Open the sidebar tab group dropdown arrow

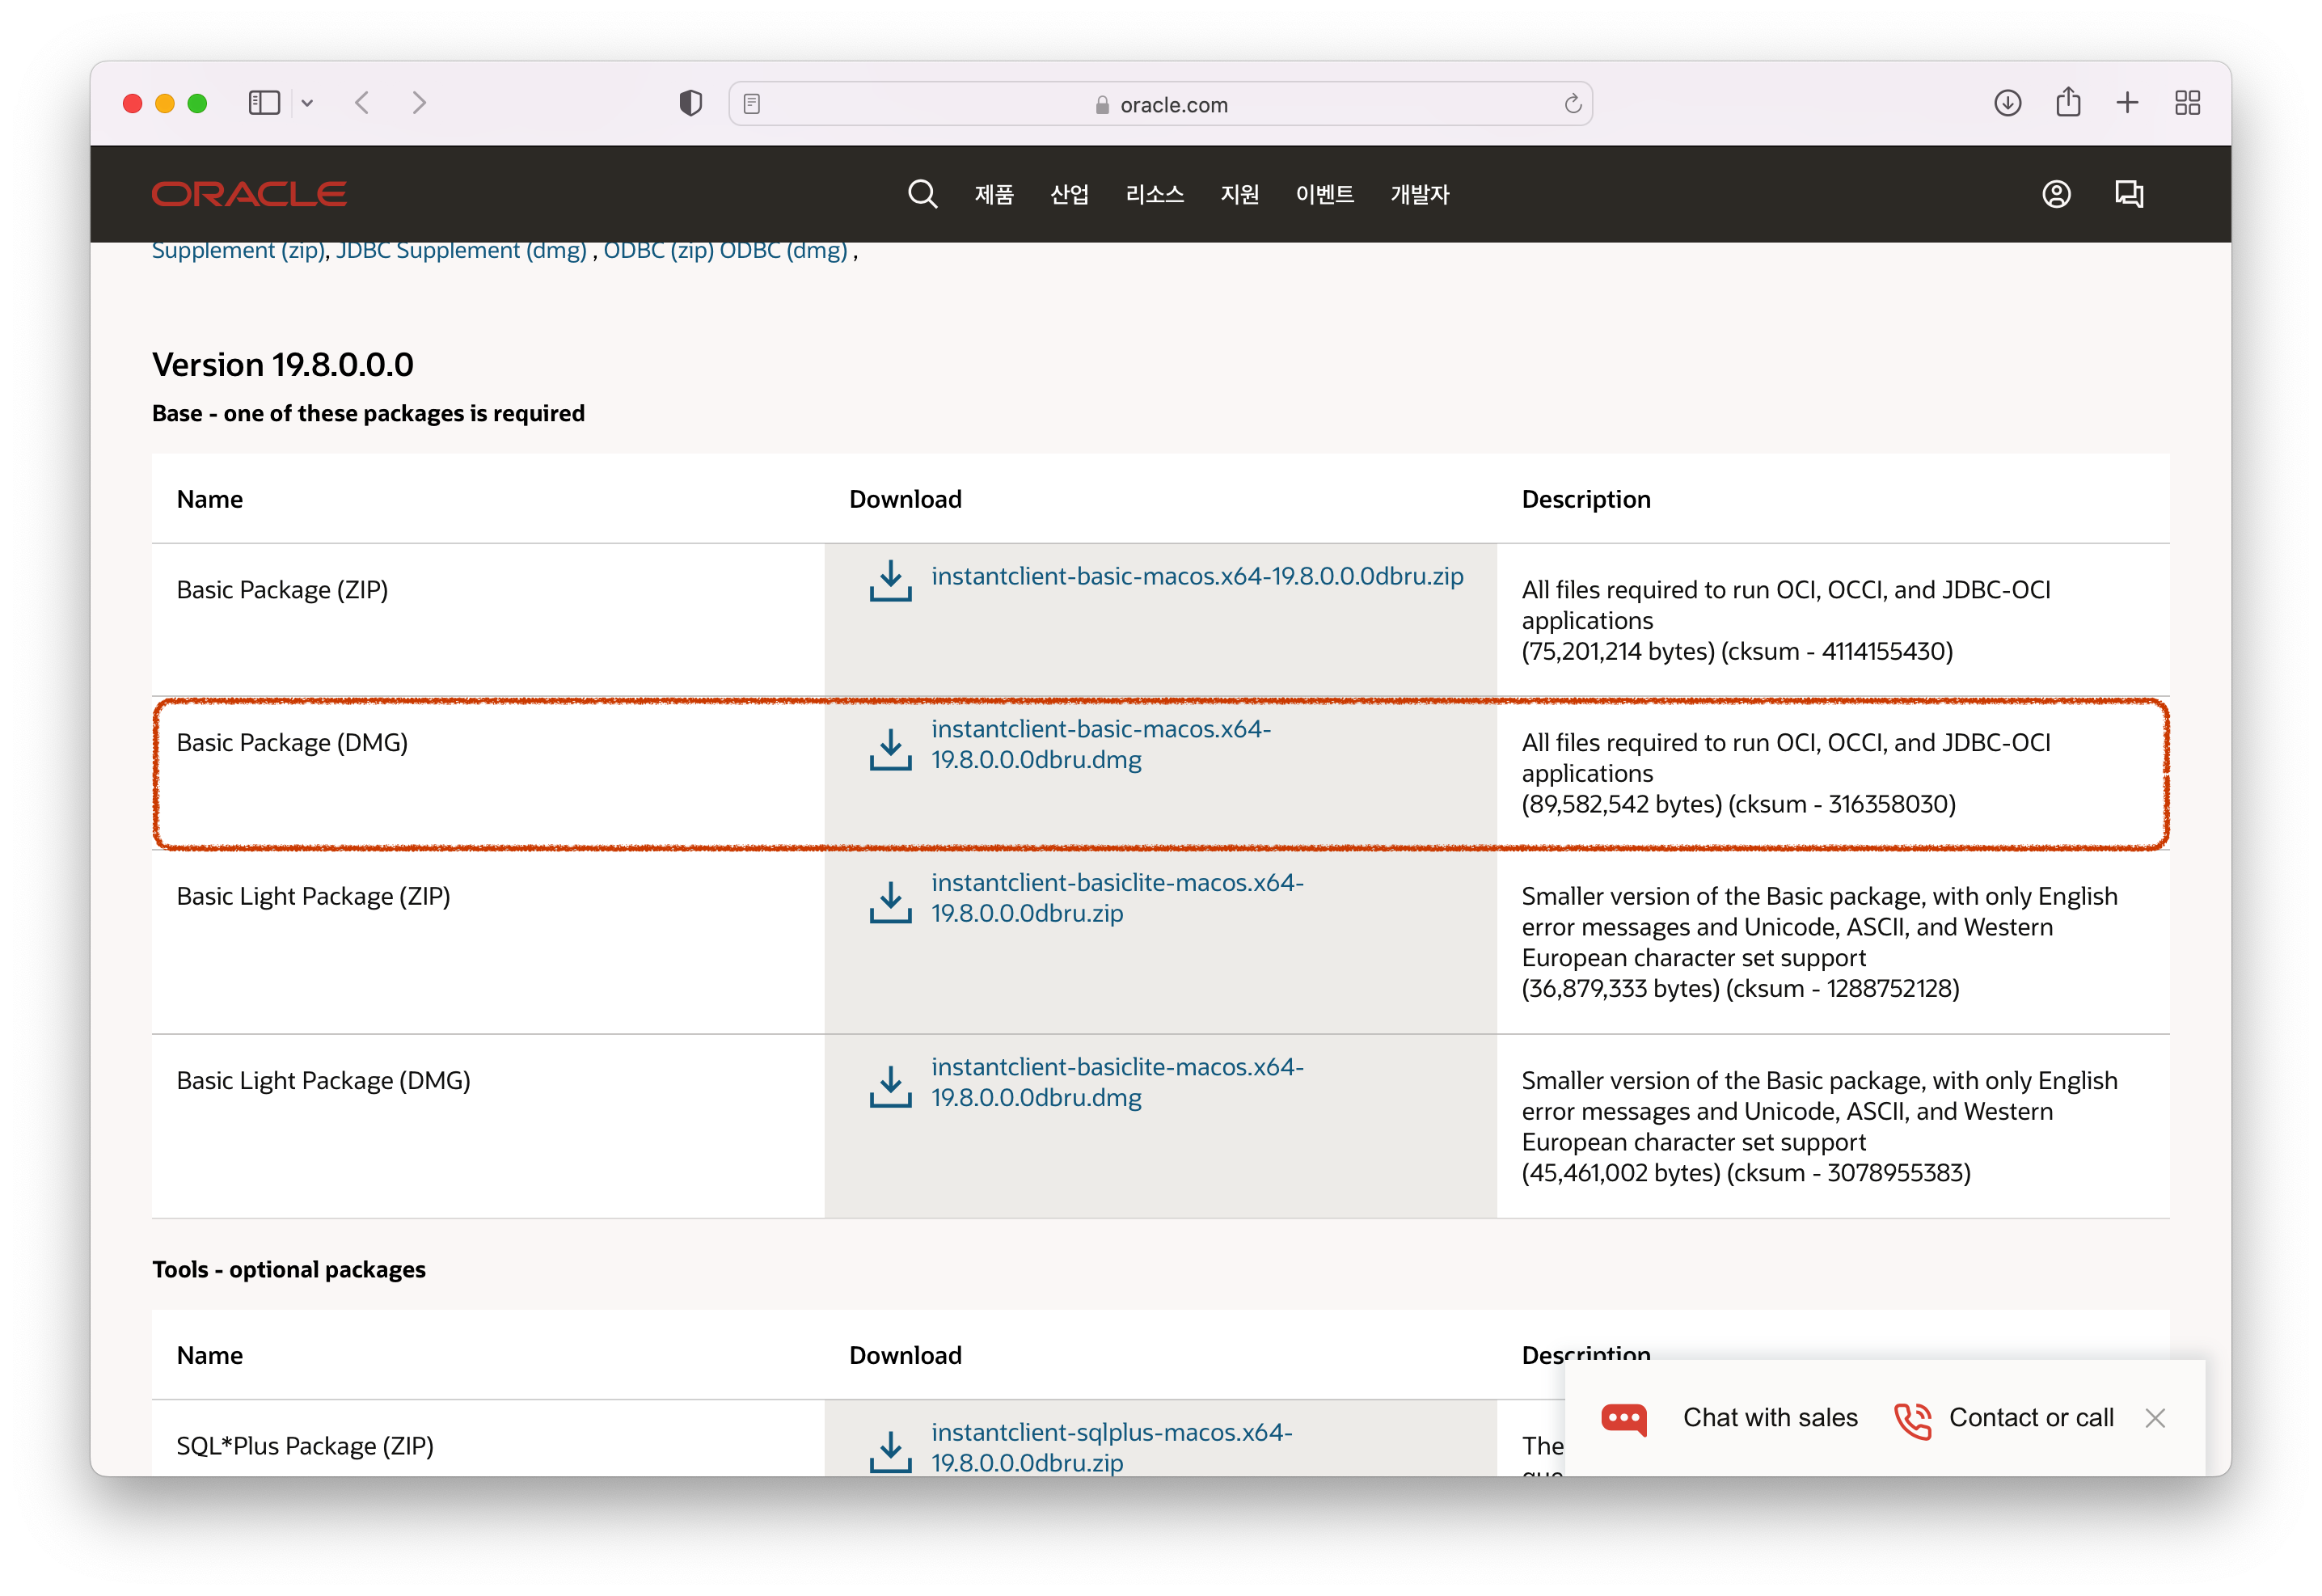tap(307, 103)
